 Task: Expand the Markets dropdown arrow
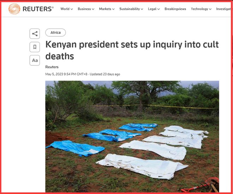pyautogui.click(x=113, y=9)
